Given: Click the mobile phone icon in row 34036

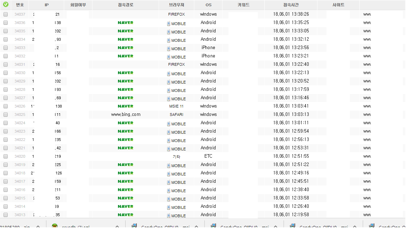Looking at the screenshot, I should coord(168,24).
